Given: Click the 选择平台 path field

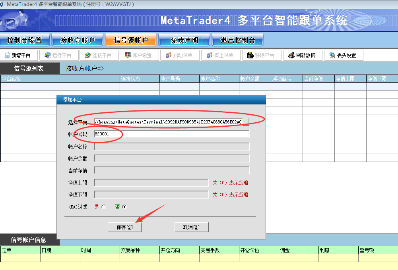Looking at the screenshot, I should [x=168, y=122].
